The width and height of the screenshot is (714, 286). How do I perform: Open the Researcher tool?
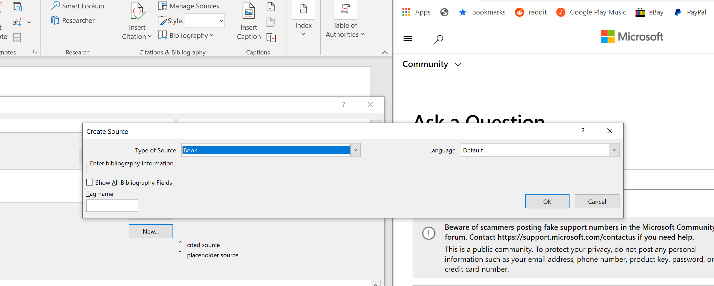click(x=73, y=21)
